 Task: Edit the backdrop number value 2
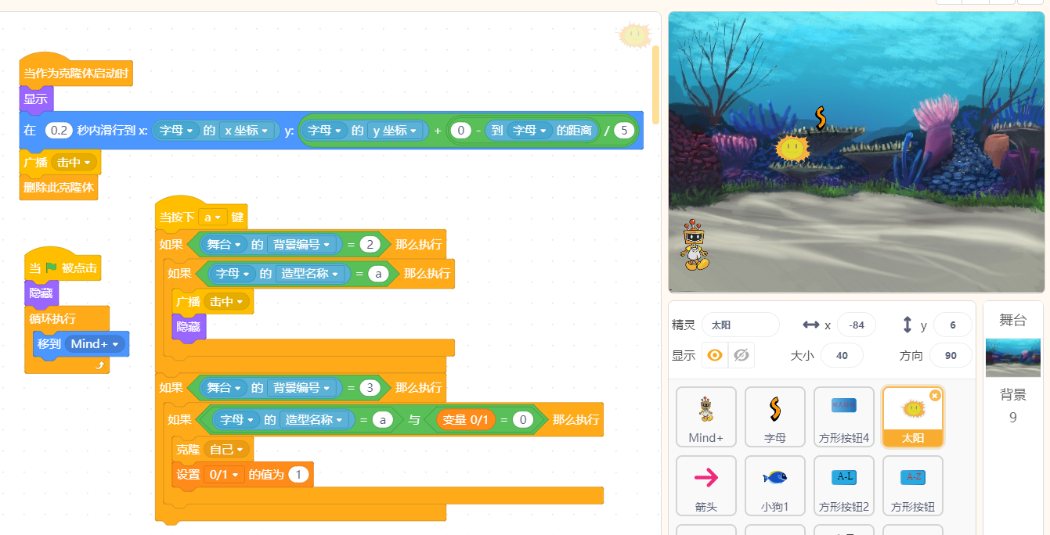click(370, 245)
